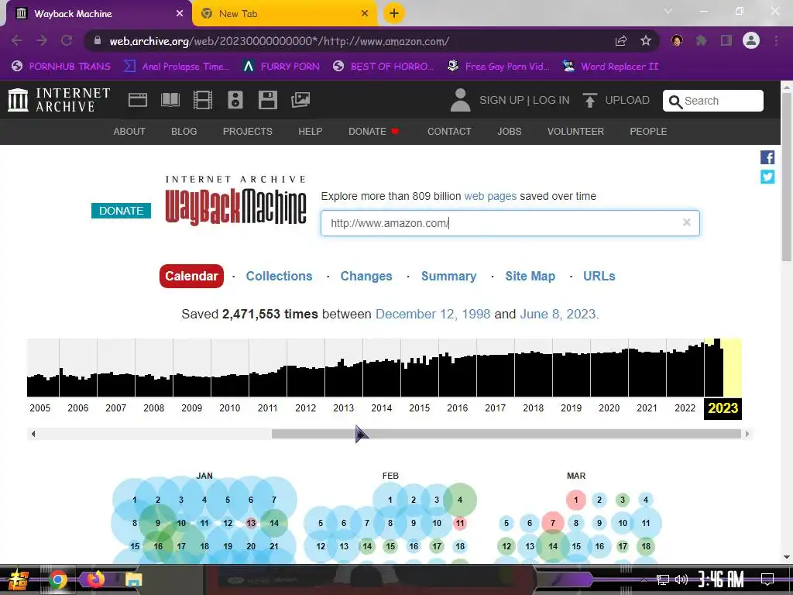The height and width of the screenshot is (595, 793).
Task: Open the Internet Archive texts book icon
Action: pos(170,100)
